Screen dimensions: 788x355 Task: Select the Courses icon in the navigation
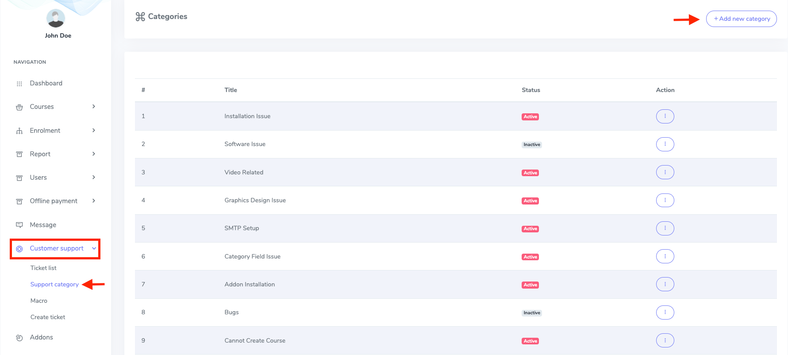click(19, 107)
